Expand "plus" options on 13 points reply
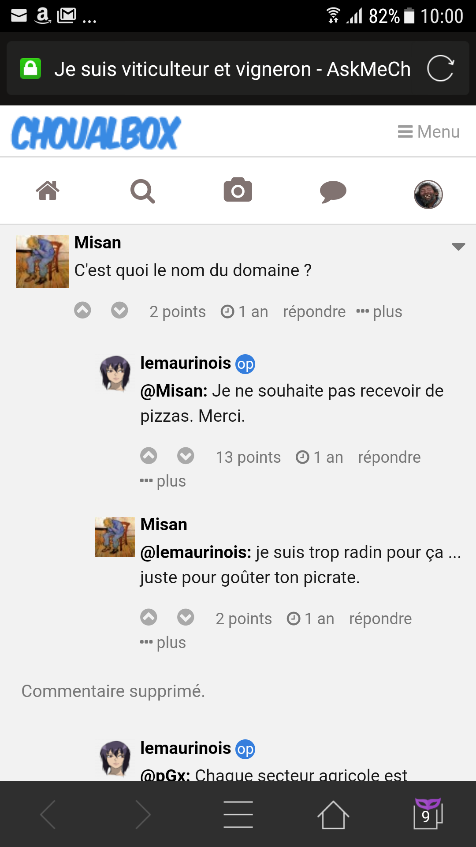The image size is (476, 847). pos(163,481)
